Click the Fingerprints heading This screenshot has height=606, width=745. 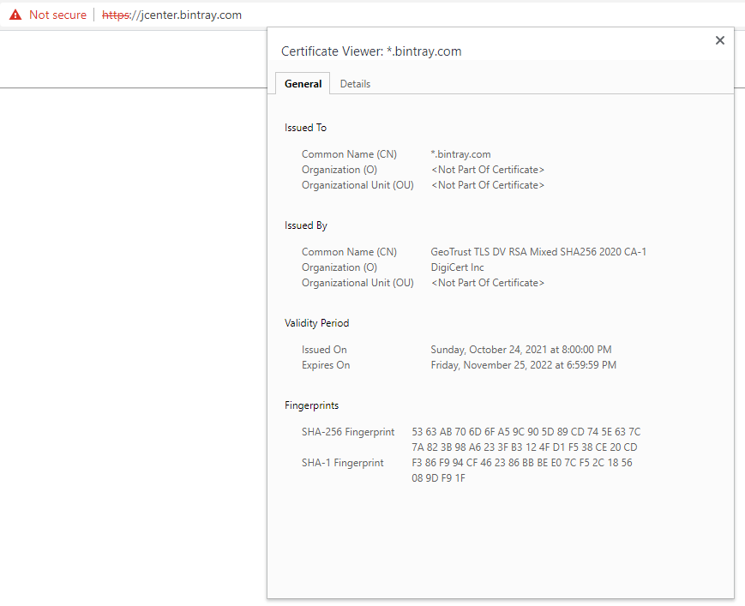(x=312, y=405)
